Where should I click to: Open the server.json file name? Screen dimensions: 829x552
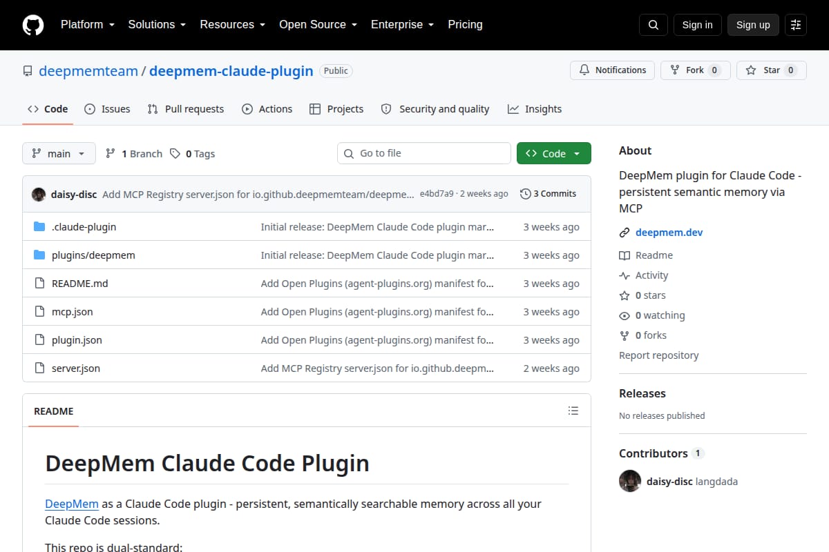(x=76, y=368)
